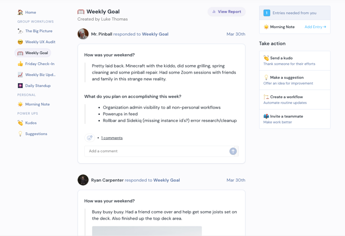This screenshot has height=236, width=345.
Task: Open The Big Picture telescope icon
Action: [x=20, y=31]
